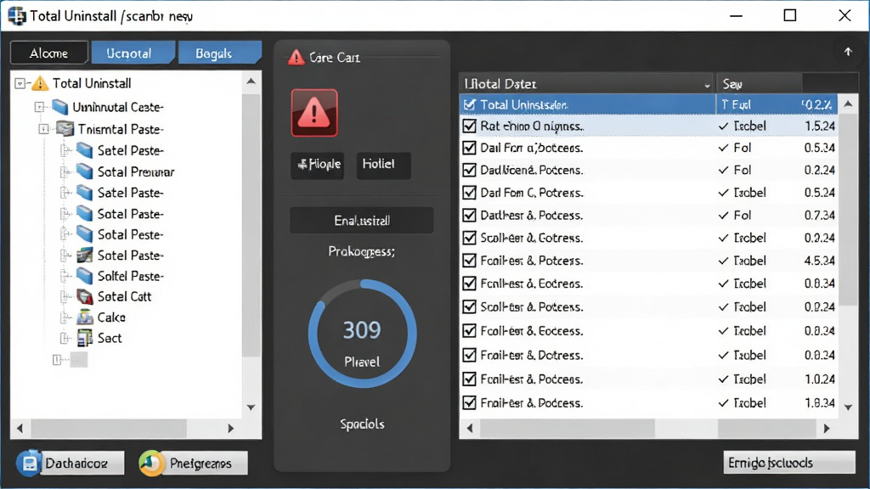Toggle checkbox for Dadlicena. Potcens

point(469,170)
